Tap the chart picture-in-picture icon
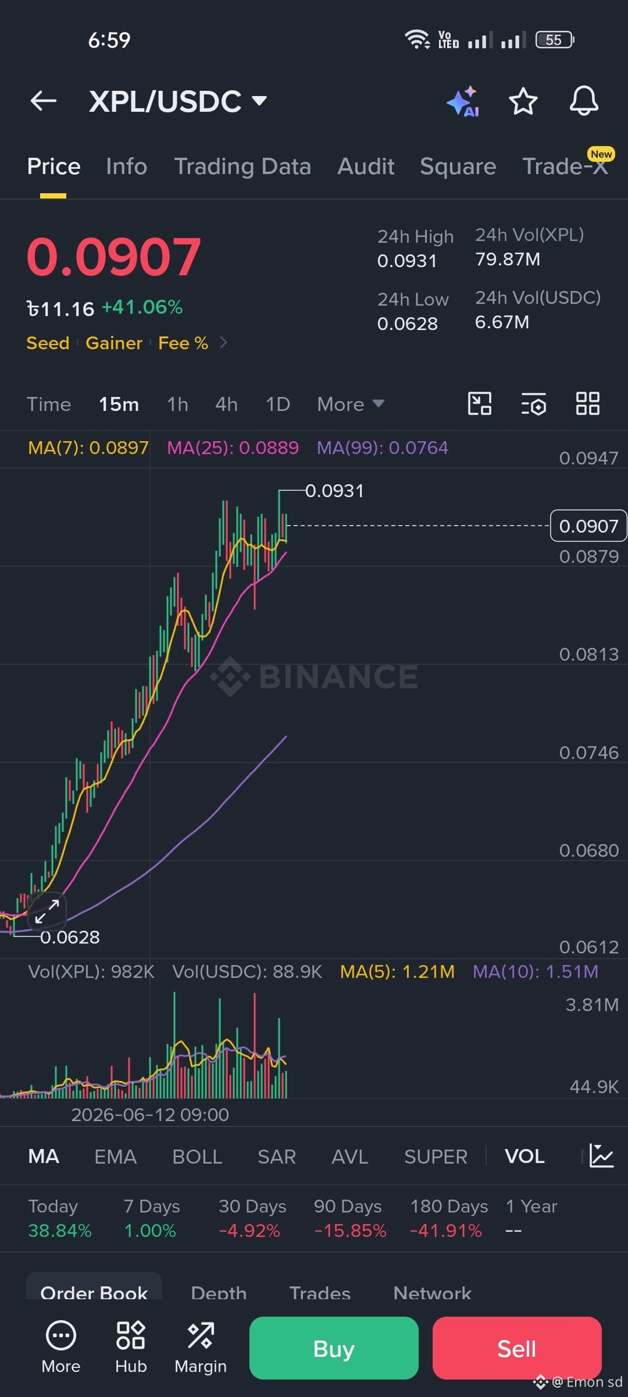Screen dimensions: 628x1397 [480, 403]
